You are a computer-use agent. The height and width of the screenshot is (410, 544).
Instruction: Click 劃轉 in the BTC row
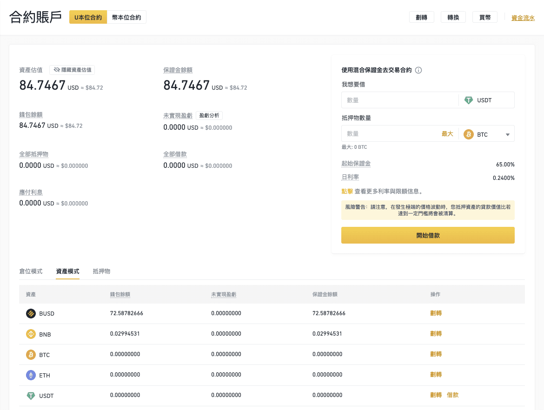[436, 354]
